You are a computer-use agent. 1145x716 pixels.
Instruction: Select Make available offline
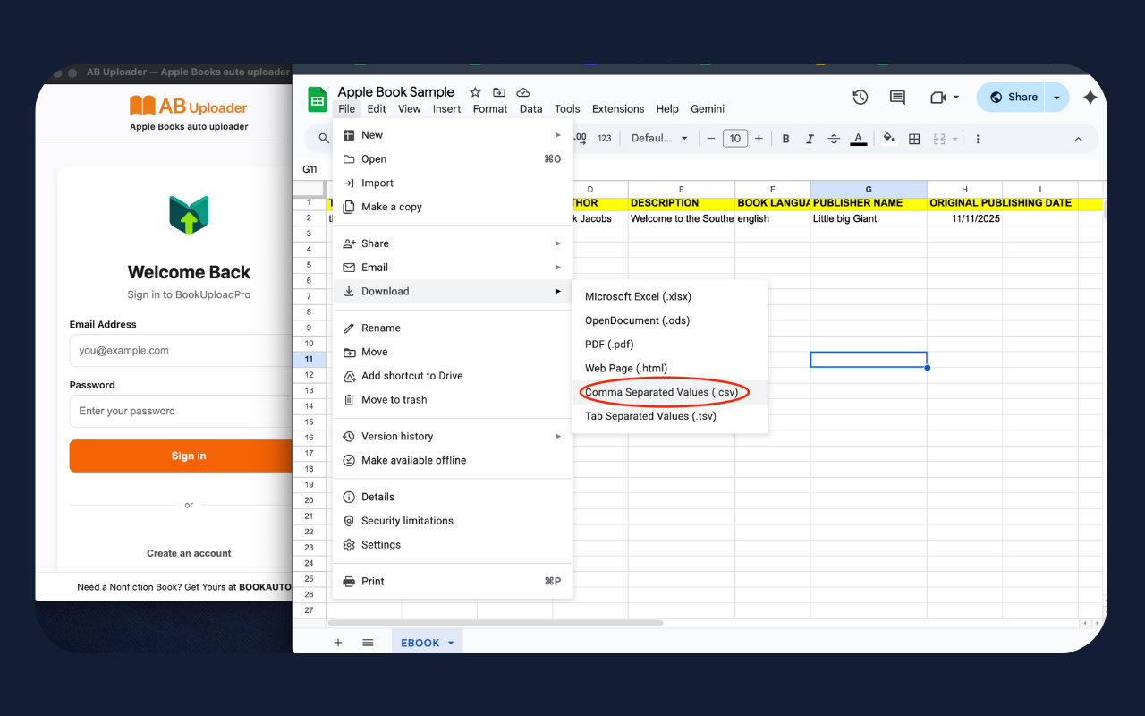point(453,460)
